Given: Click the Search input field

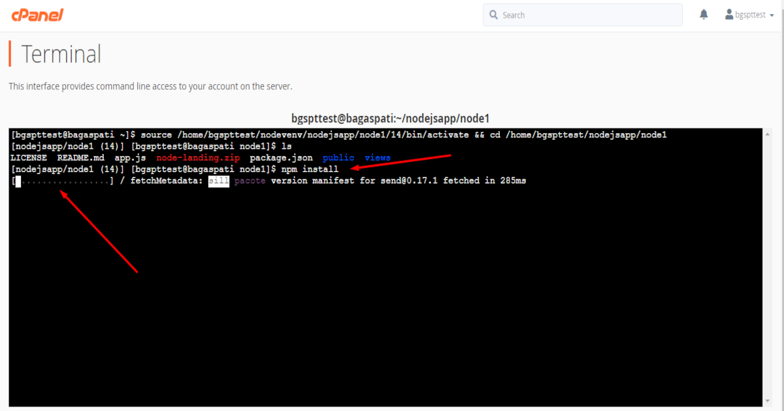Looking at the screenshot, I should tap(583, 15).
